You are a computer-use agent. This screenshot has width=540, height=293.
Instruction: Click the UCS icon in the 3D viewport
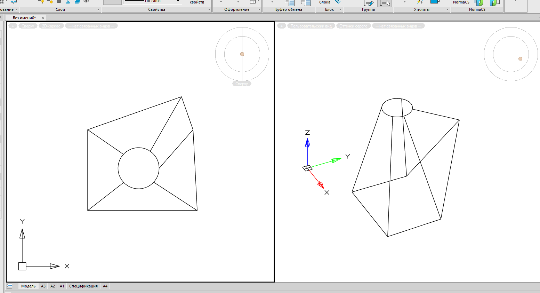(307, 168)
